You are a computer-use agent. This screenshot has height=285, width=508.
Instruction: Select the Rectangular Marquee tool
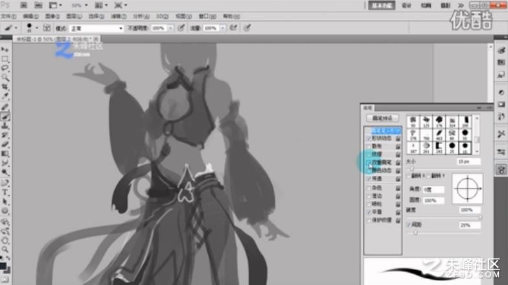pos(5,59)
